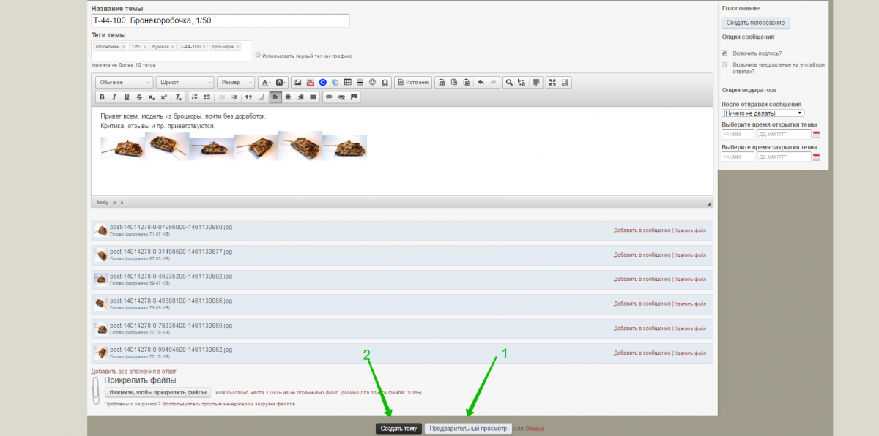Click the insert image icon
This screenshot has width=879, height=436.
[297, 83]
